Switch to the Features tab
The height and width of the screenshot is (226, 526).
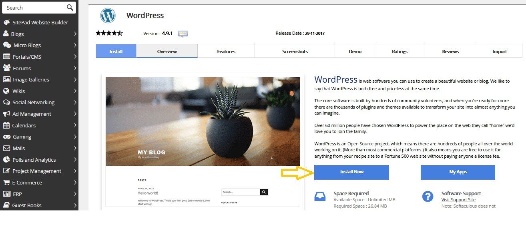click(226, 51)
